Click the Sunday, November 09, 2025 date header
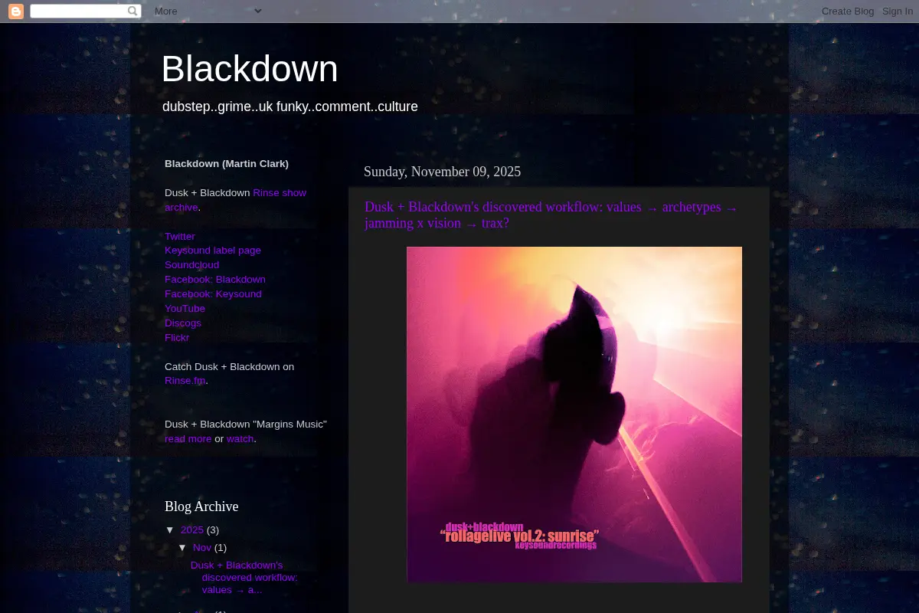The height and width of the screenshot is (613, 919). pos(442,172)
